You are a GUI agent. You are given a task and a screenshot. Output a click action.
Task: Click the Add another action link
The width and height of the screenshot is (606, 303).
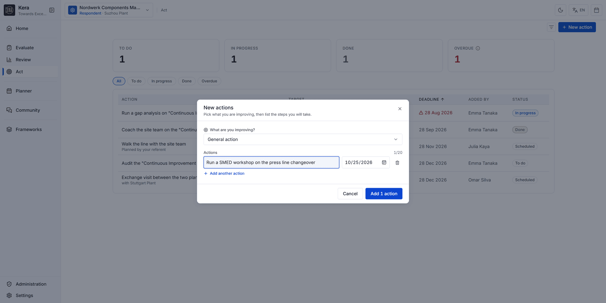coord(224,174)
